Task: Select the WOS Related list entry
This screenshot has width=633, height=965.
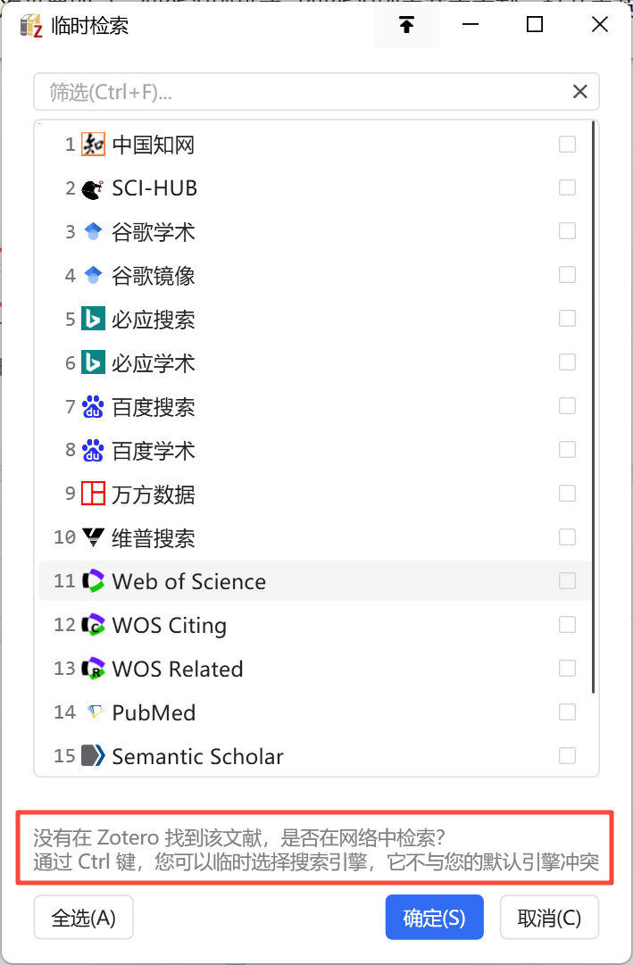Action: tap(314, 669)
